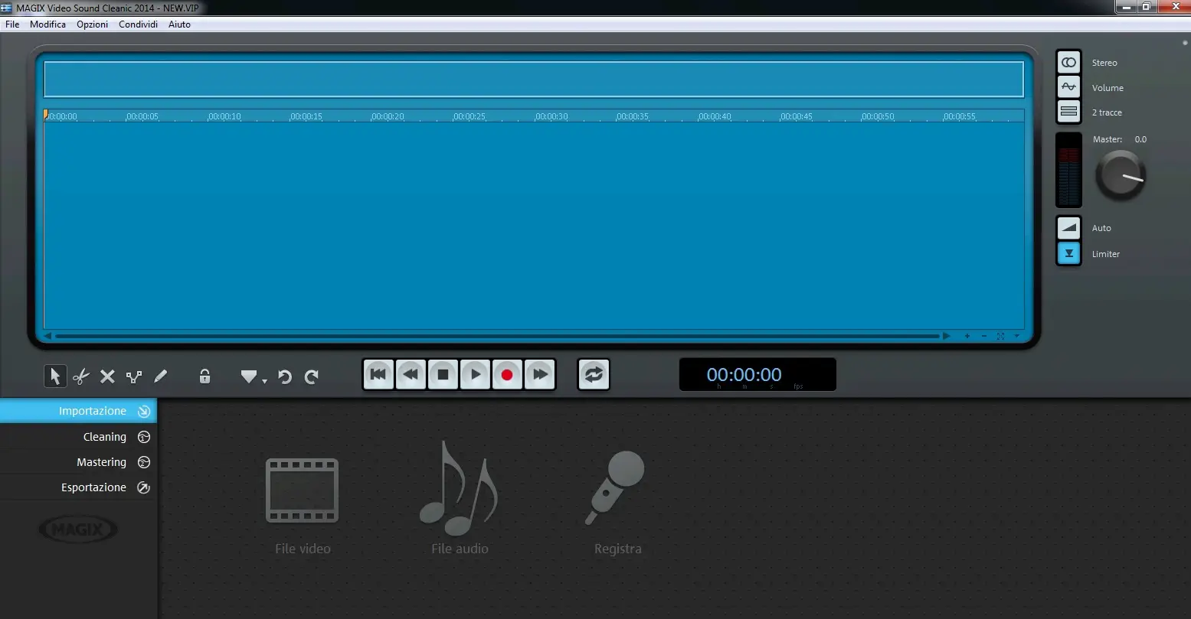Start playback with play button
Screen dimensions: 1191x619
click(x=475, y=374)
